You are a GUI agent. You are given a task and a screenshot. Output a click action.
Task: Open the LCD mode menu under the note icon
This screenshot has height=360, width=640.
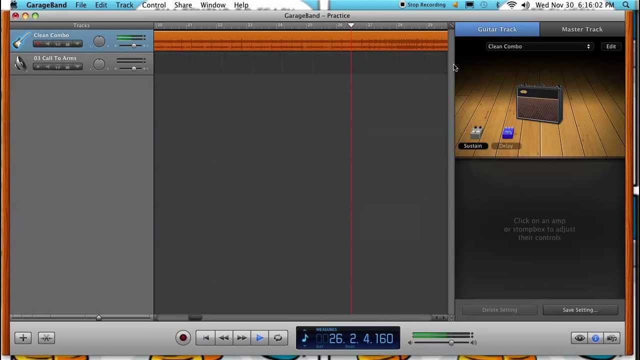[x=305, y=346]
